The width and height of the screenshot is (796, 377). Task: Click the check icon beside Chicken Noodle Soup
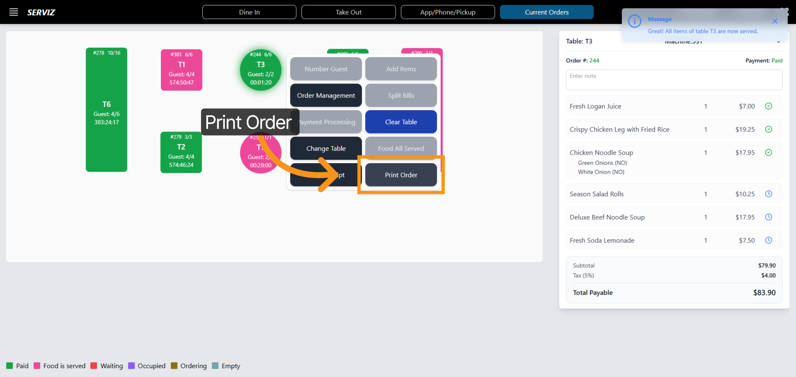(x=769, y=153)
